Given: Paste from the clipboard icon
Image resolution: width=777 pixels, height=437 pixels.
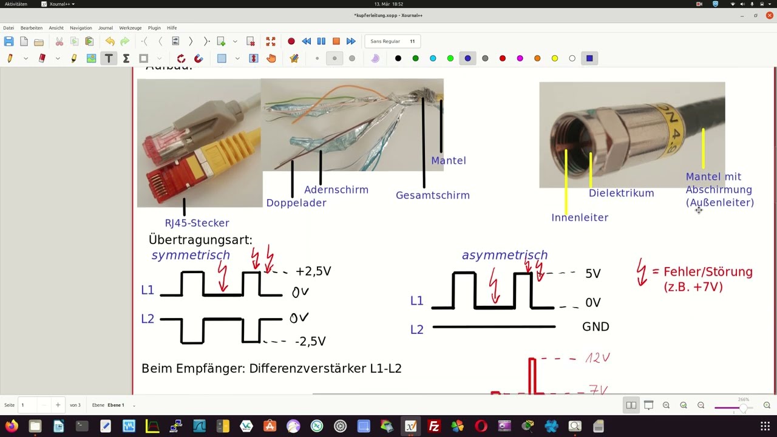Looking at the screenshot, I should [89, 41].
